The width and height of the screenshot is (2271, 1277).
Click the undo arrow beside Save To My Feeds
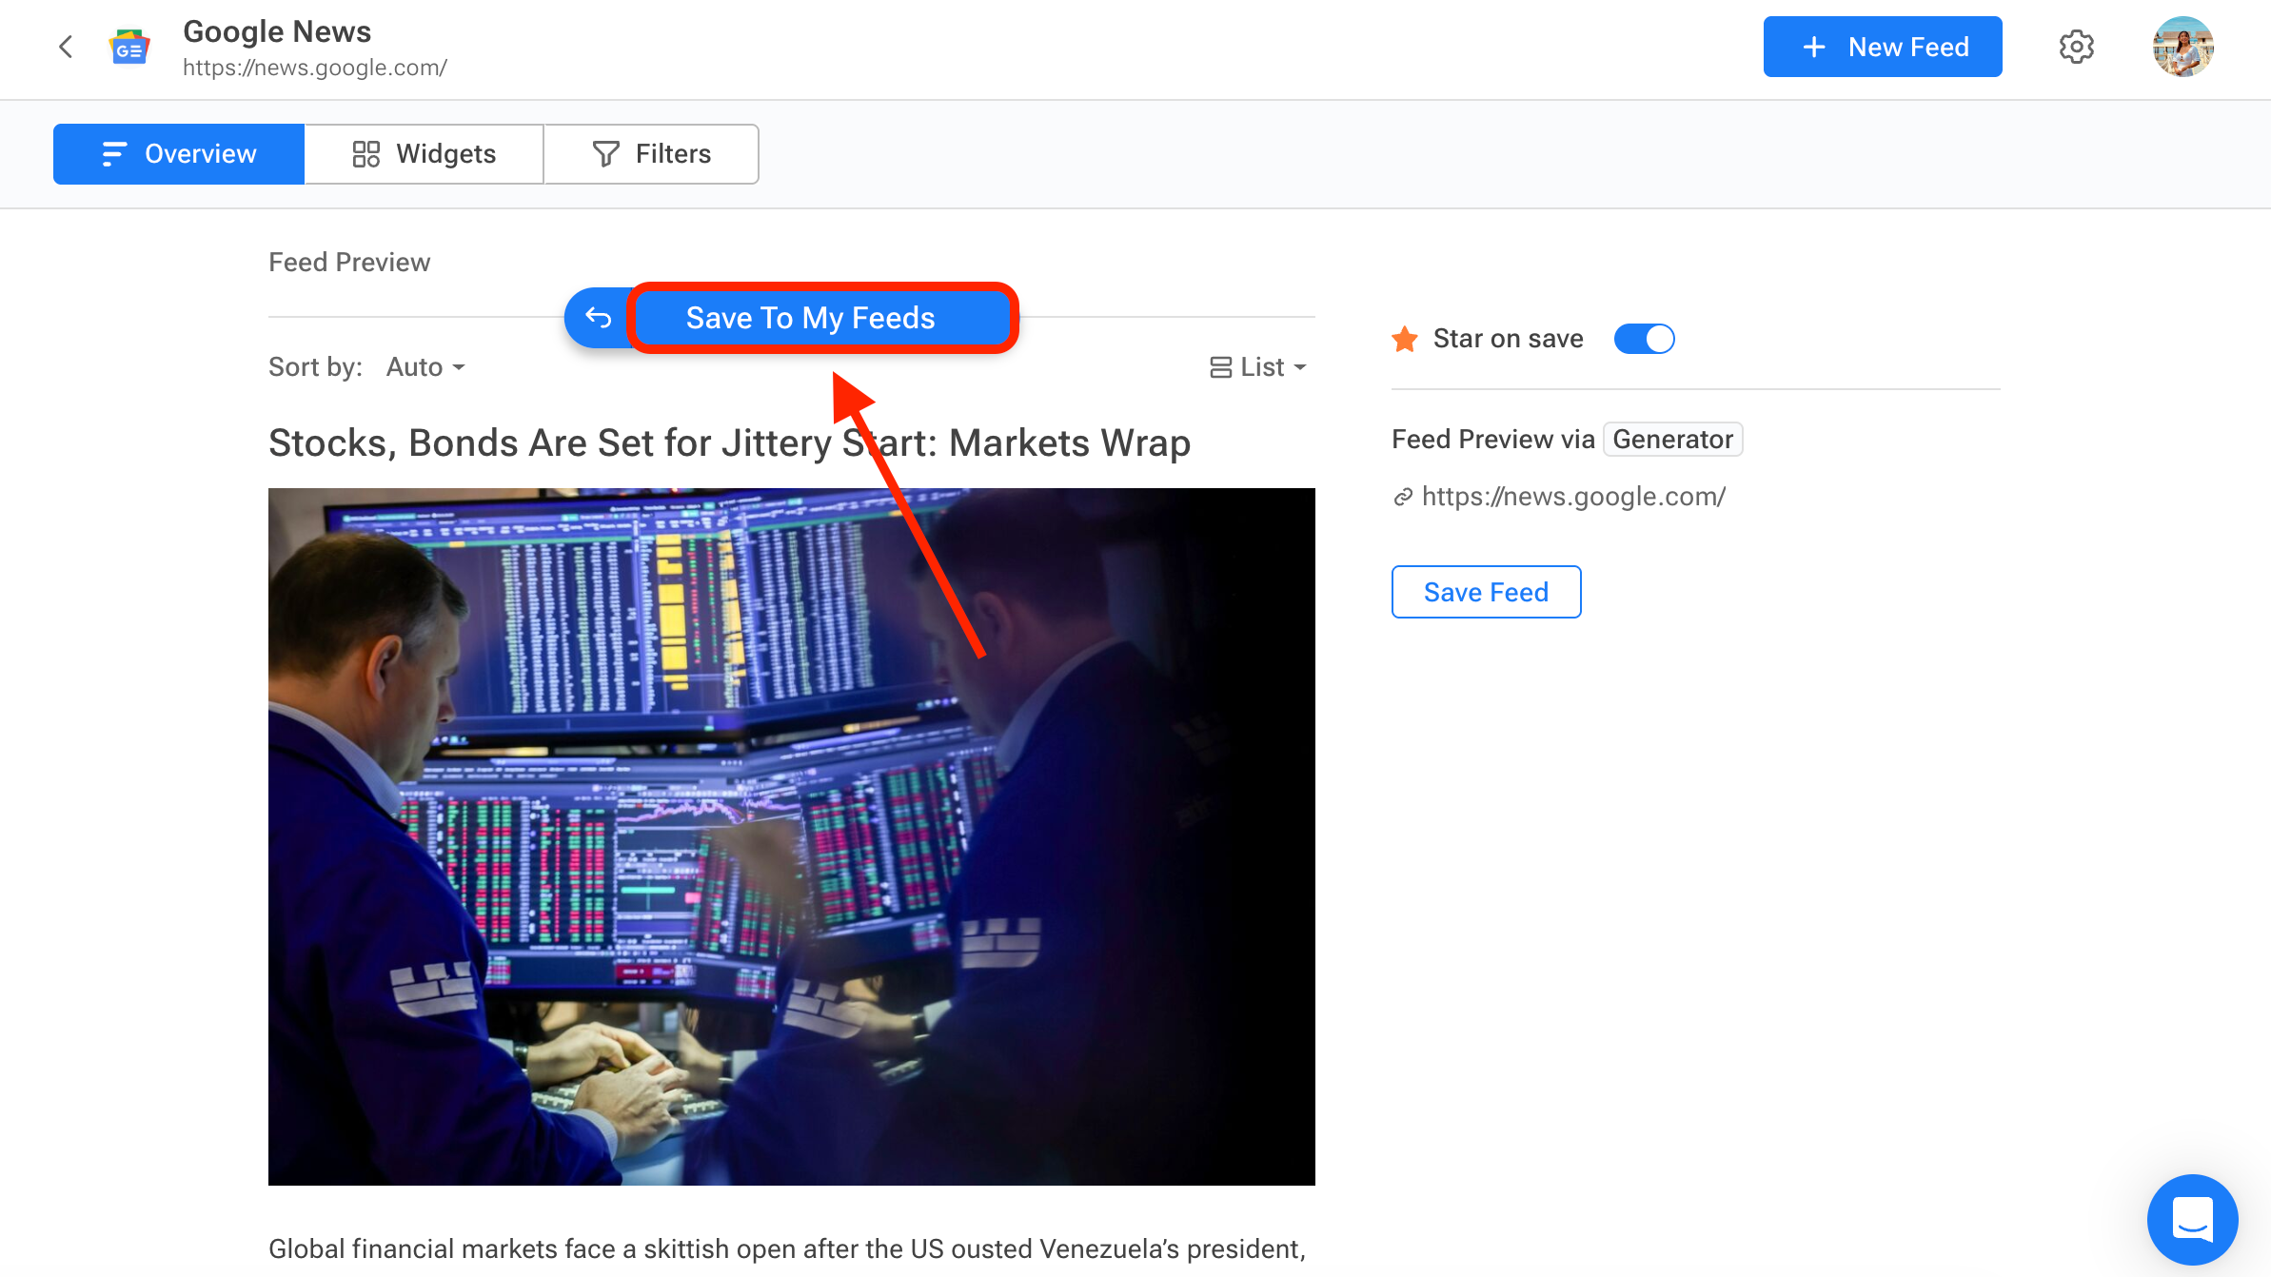pyautogui.click(x=598, y=317)
